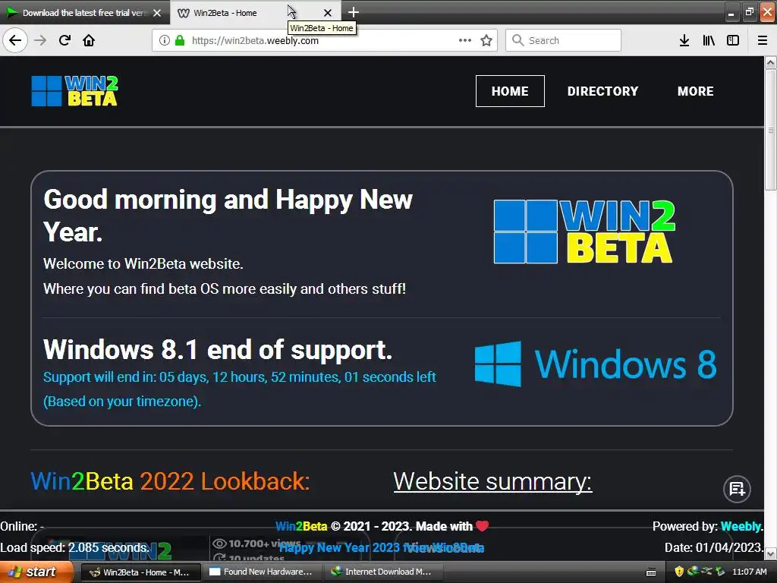The image size is (777, 583).
Task: Open the yellow security shield tray icon
Action: (679, 571)
